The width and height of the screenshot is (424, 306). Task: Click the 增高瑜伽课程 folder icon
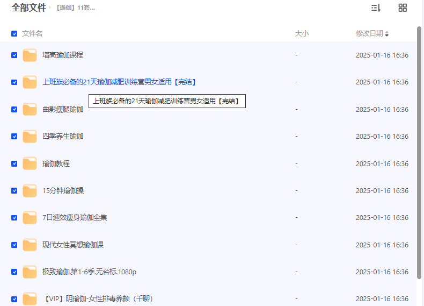point(30,55)
